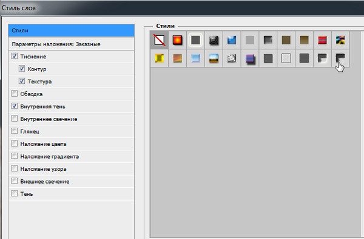
Task: Apply the dark style with the white glow corner
Action: [322, 58]
